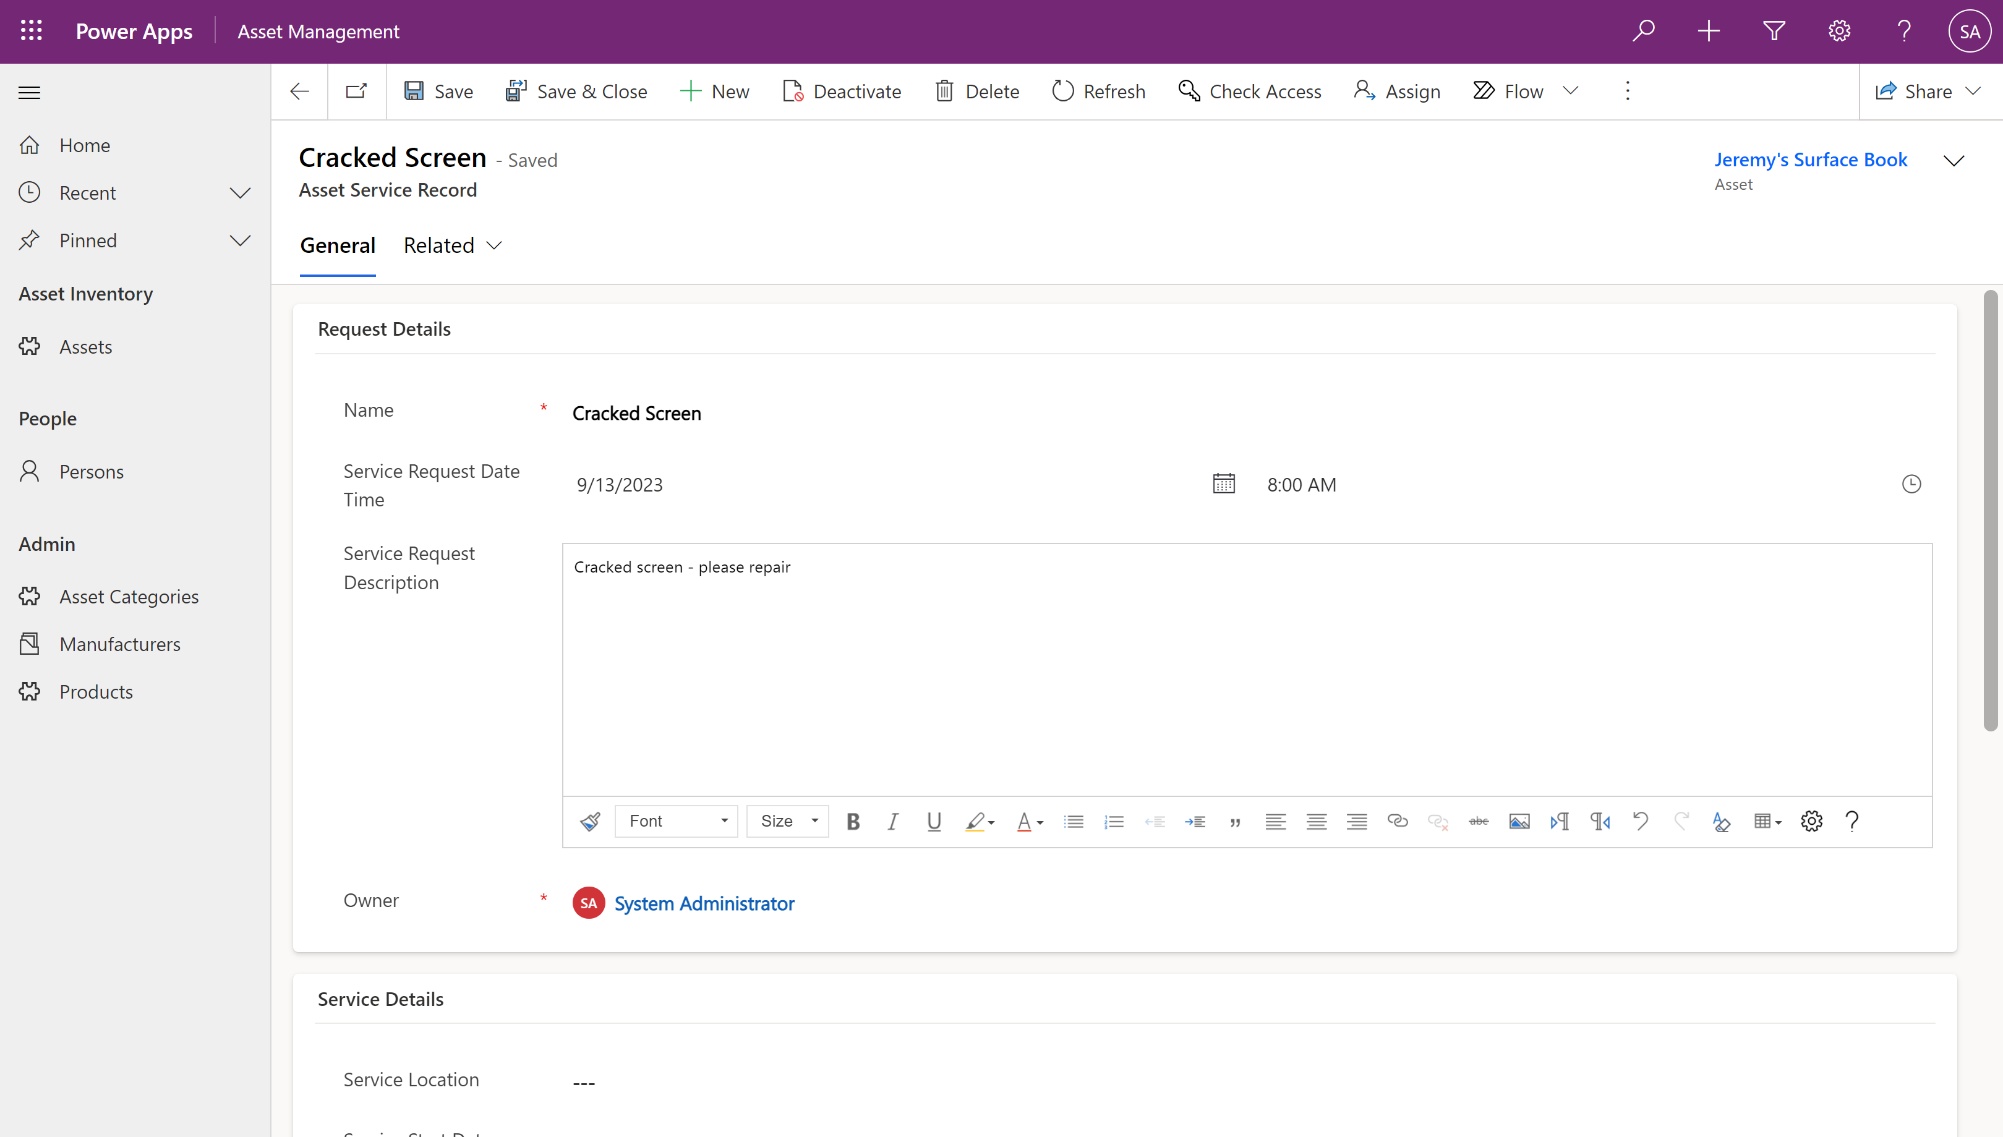2003x1137 pixels.
Task: Apply the copy formatting paintbrush
Action: tap(591, 822)
